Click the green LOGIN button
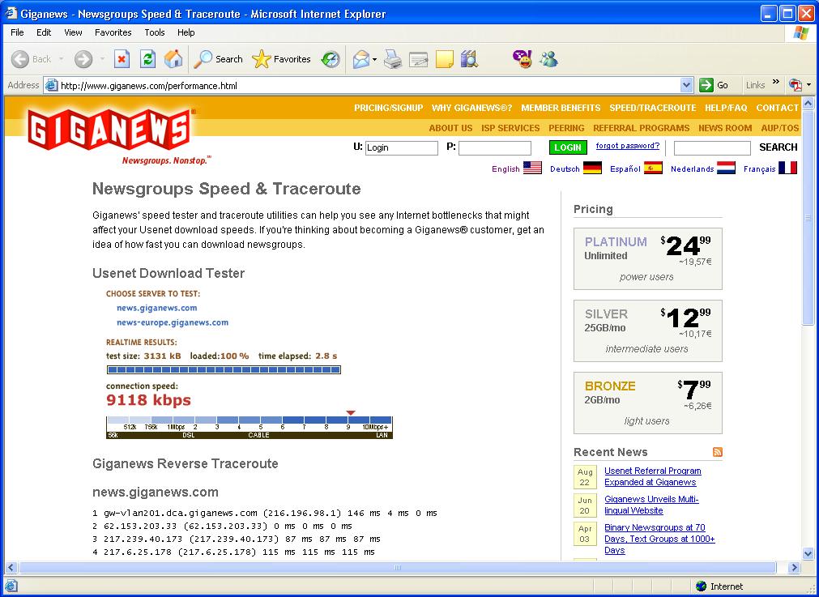This screenshot has height=597, width=819. coord(568,147)
